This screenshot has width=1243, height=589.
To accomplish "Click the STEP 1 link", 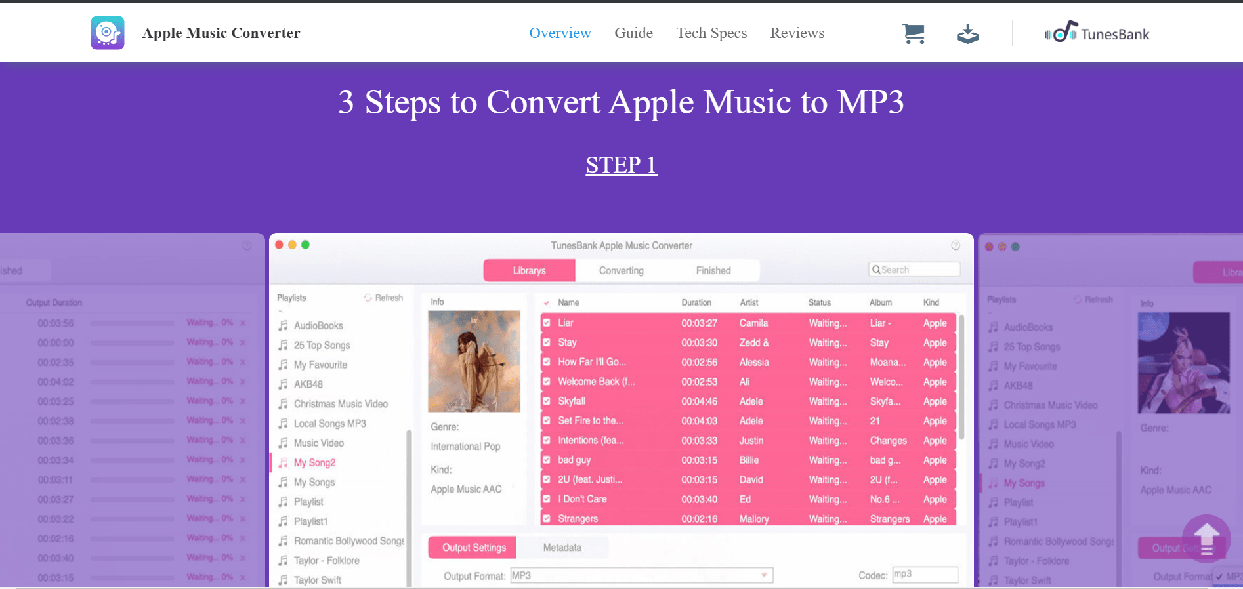I will pyautogui.click(x=621, y=165).
